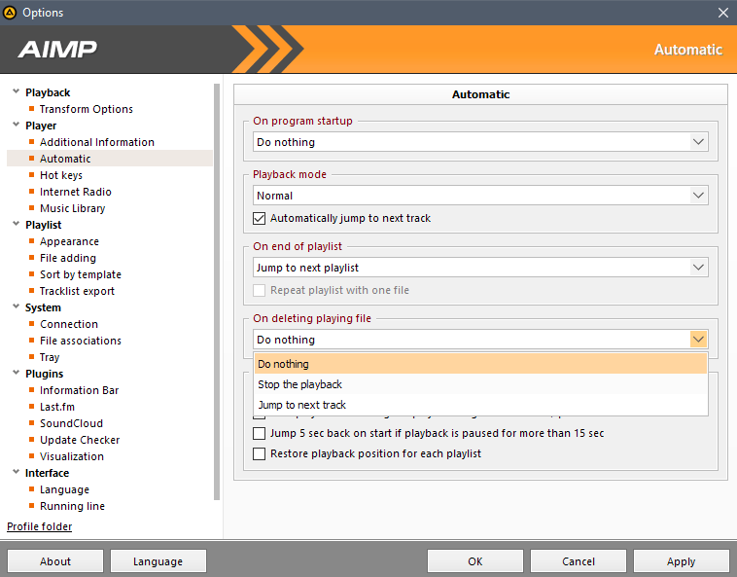Uncheck Automatically jump to next track

tap(259, 218)
